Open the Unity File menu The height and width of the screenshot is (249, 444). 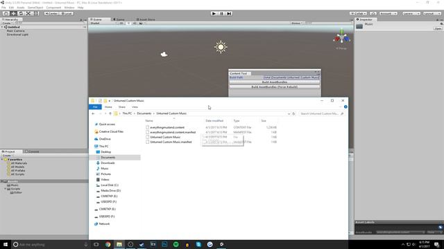[3, 8]
